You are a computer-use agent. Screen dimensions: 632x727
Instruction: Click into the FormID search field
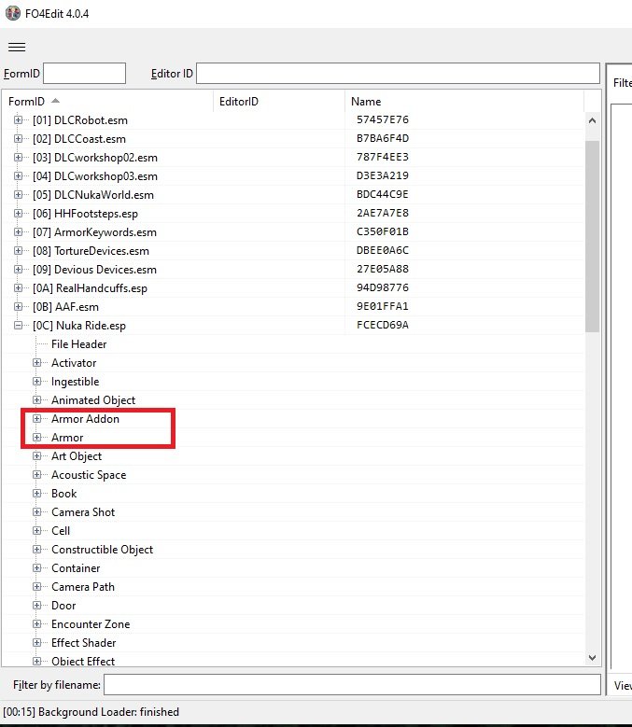pos(84,74)
